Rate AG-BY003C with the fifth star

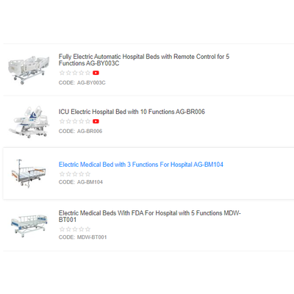coord(87,73)
